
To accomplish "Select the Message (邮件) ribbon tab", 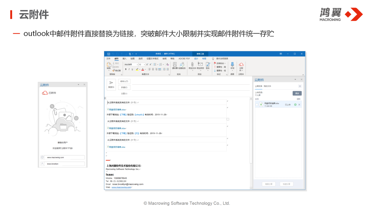I will pyautogui.click(x=116, y=58).
